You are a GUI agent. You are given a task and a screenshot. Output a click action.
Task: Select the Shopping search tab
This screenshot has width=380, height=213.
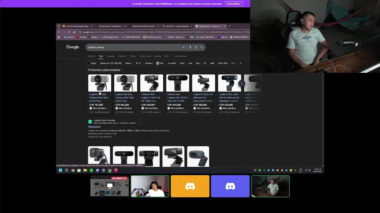point(110,56)
